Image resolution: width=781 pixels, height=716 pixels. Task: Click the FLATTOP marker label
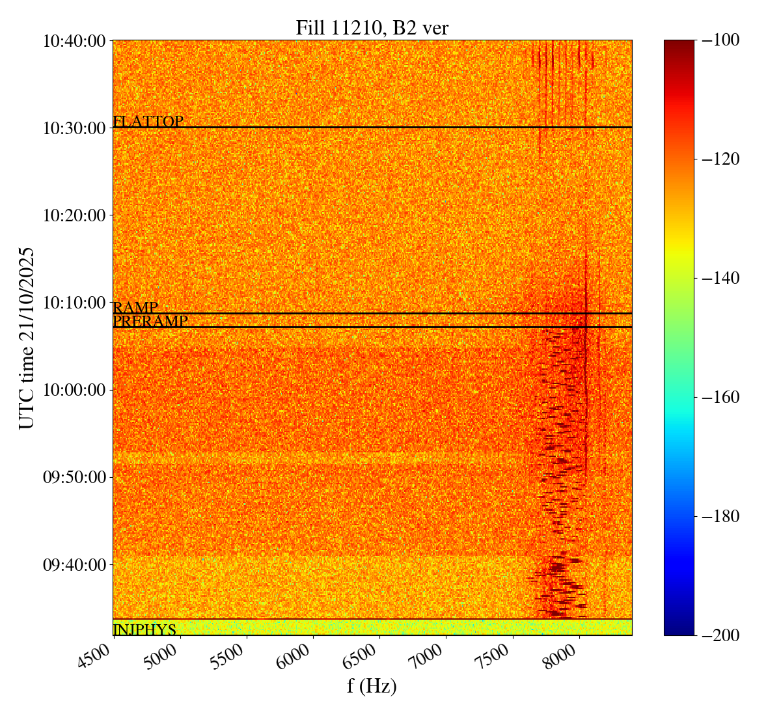coord(148,122)
